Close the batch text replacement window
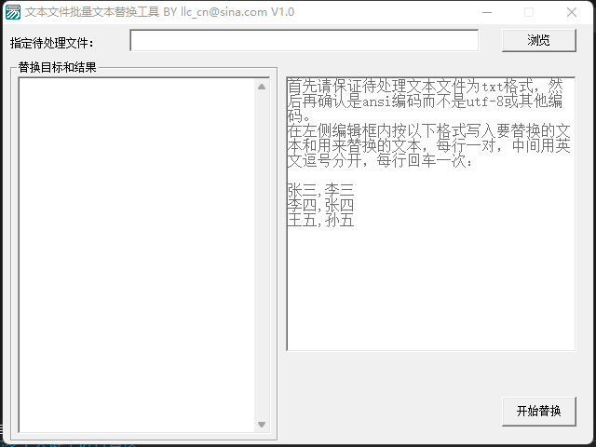 (571, 12)
